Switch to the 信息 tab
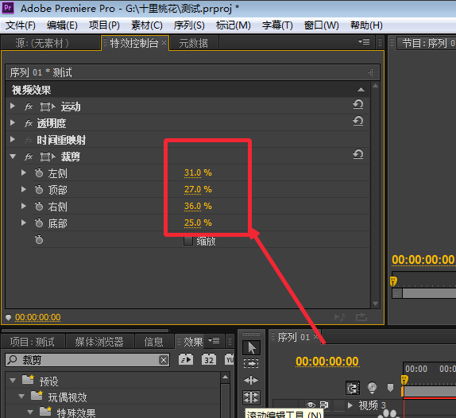 [154, 342]
